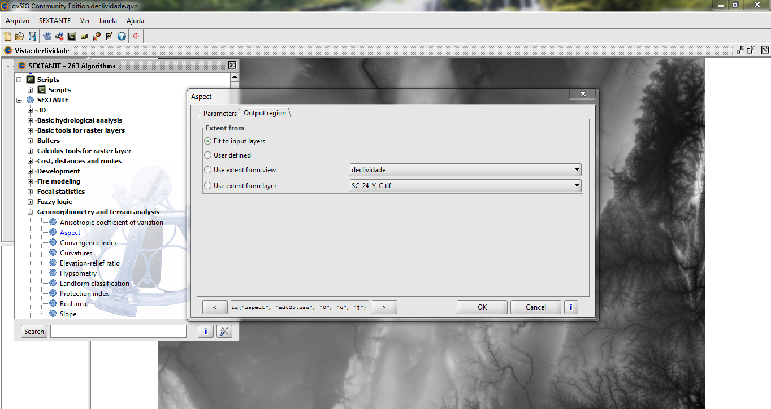
Task: Open the SEXTANTE modeler icon in toolbar
Action: [x=59, y=36]
